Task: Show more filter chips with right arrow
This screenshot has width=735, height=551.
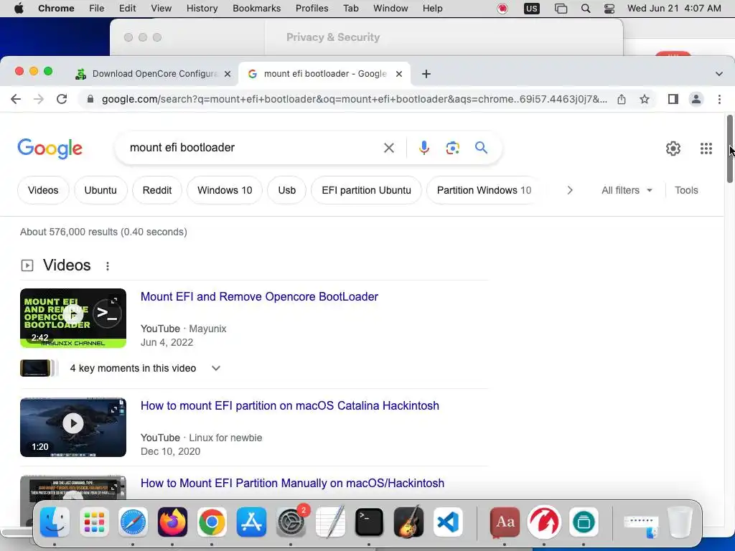Action: [x=569, y=190]
